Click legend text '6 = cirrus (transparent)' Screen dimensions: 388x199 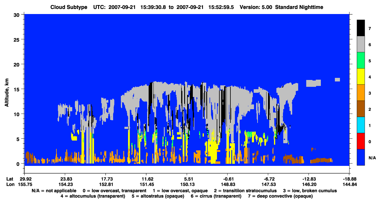(216, 196)
